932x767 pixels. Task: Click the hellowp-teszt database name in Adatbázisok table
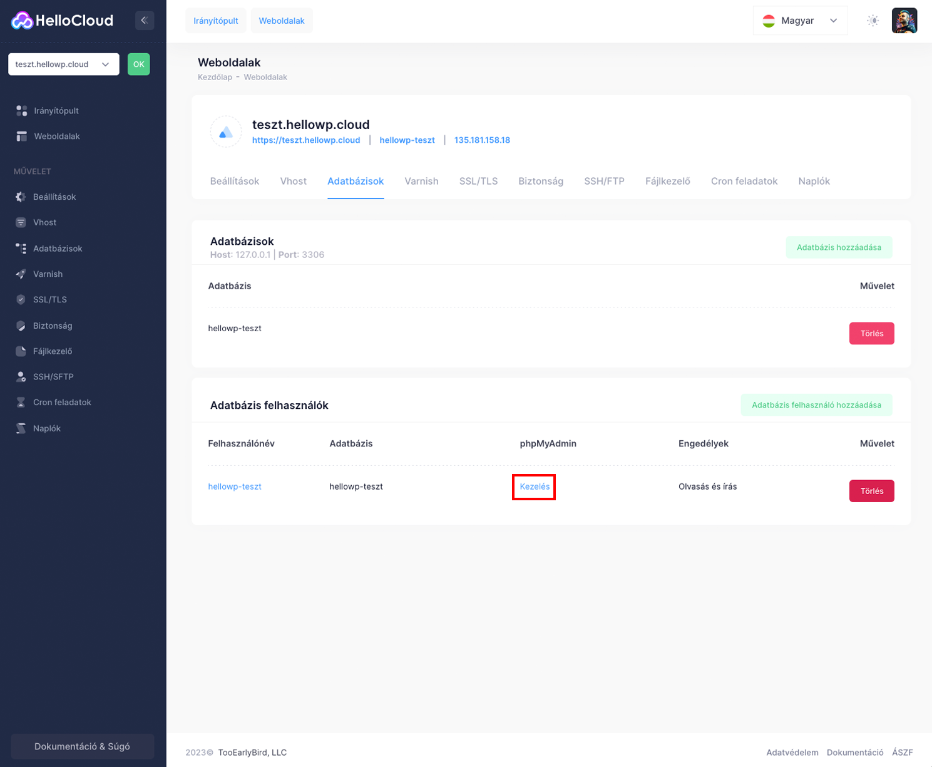click(x=235, y=328)
